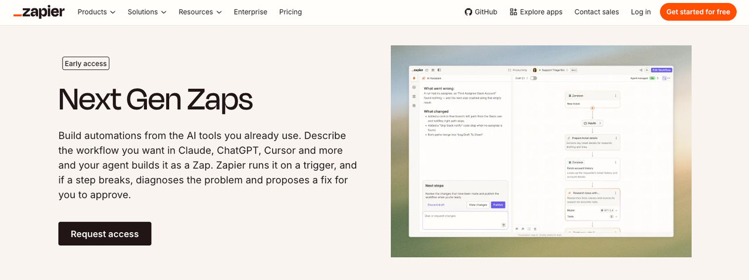Click Publish button in preview's Next steps
Screen dimensions: 749x280
(x=498, y=205)
